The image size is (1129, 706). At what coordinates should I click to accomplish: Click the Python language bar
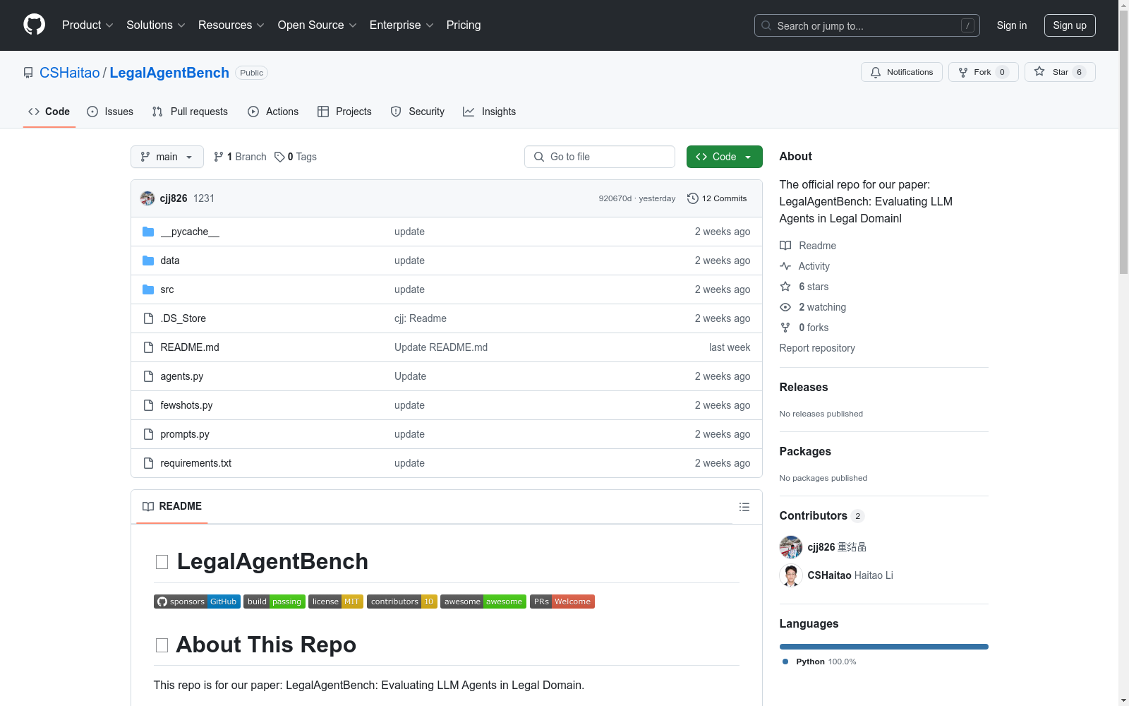[x=883, y=647]
